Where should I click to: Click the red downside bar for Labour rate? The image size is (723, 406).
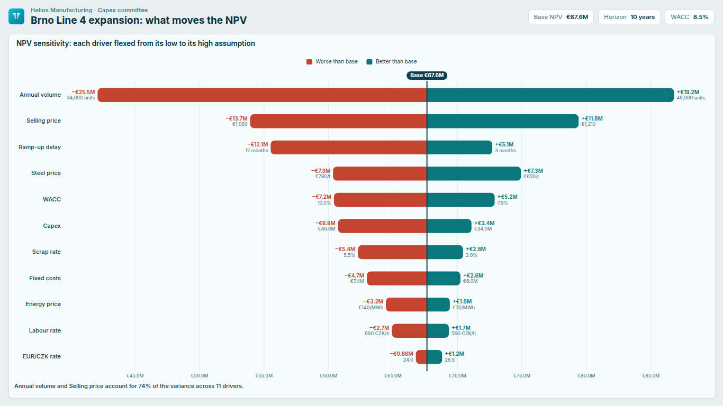click(409, 330)
